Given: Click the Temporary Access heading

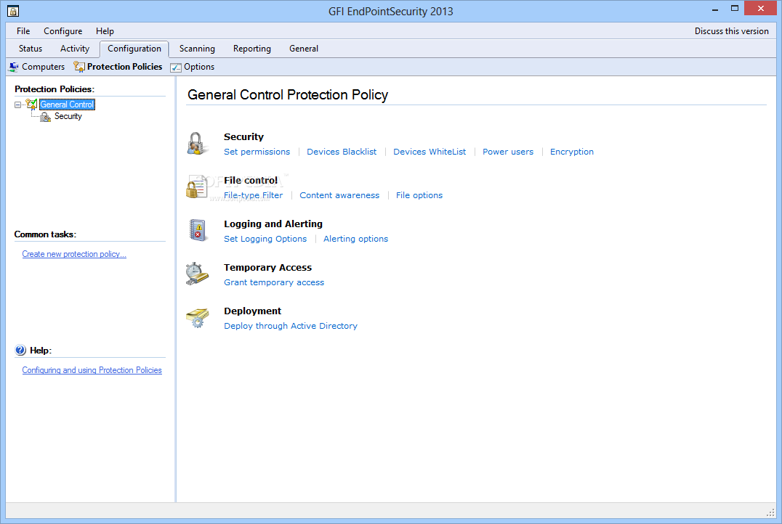Looking at the screenshot, I should [267, 268].
